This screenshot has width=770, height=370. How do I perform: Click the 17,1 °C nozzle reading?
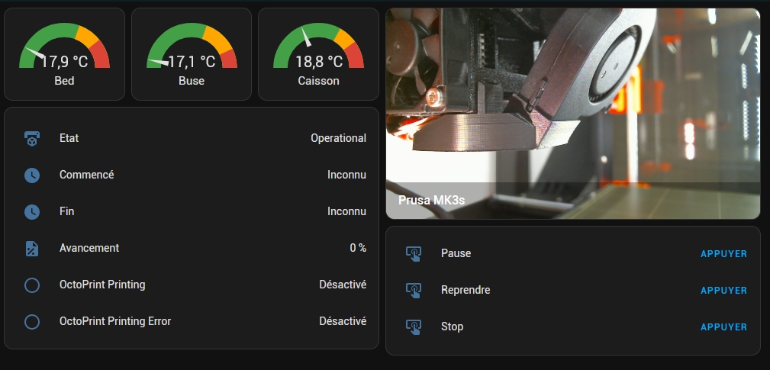[x=192, y=62]
